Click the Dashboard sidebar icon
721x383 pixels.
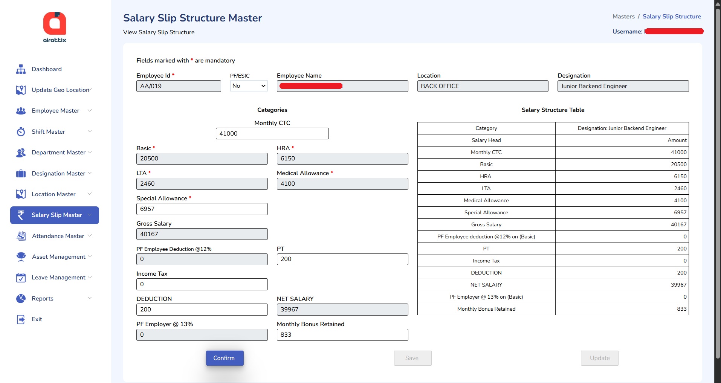coord(21,69)
